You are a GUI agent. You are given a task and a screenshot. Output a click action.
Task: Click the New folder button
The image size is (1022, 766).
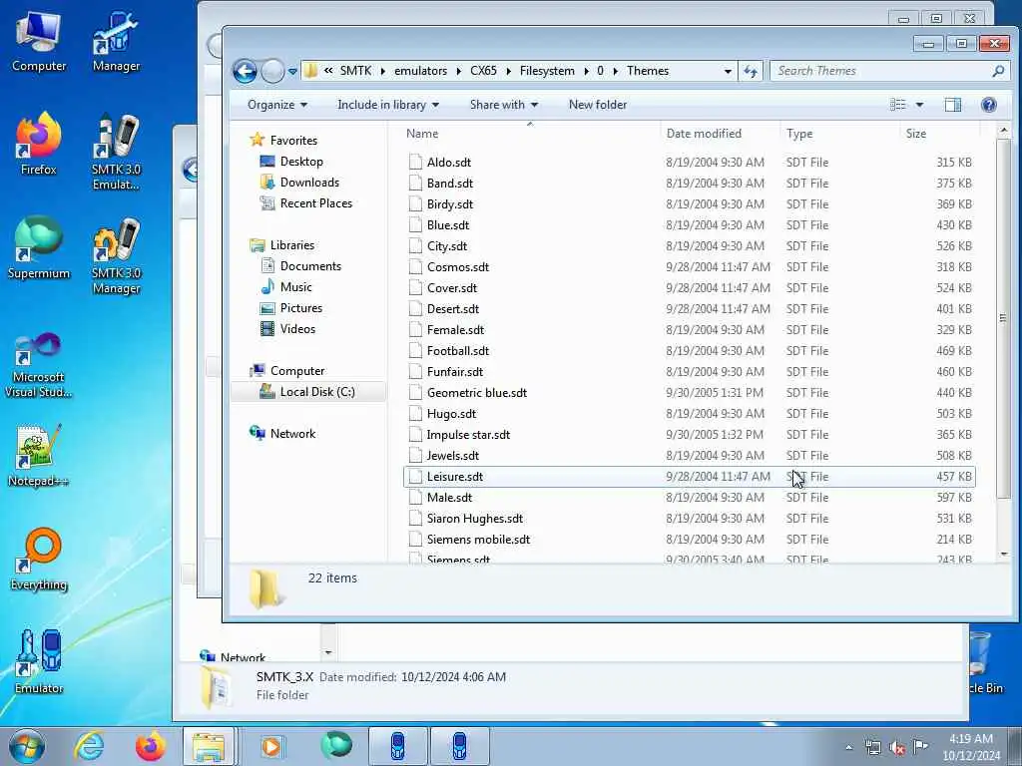coord(598,105)
